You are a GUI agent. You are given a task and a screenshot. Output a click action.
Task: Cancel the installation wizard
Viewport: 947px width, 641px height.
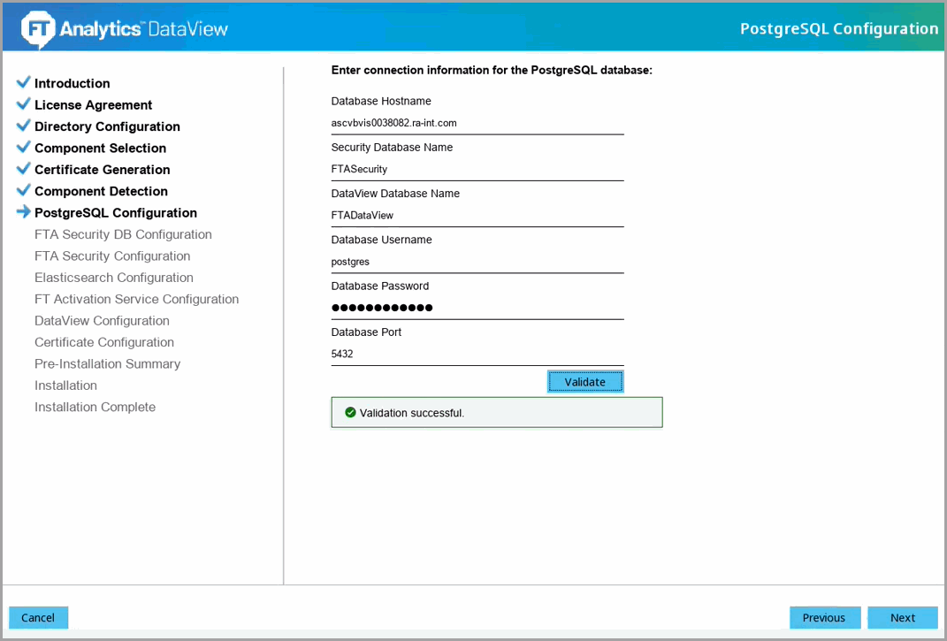(x=38, y=618)
